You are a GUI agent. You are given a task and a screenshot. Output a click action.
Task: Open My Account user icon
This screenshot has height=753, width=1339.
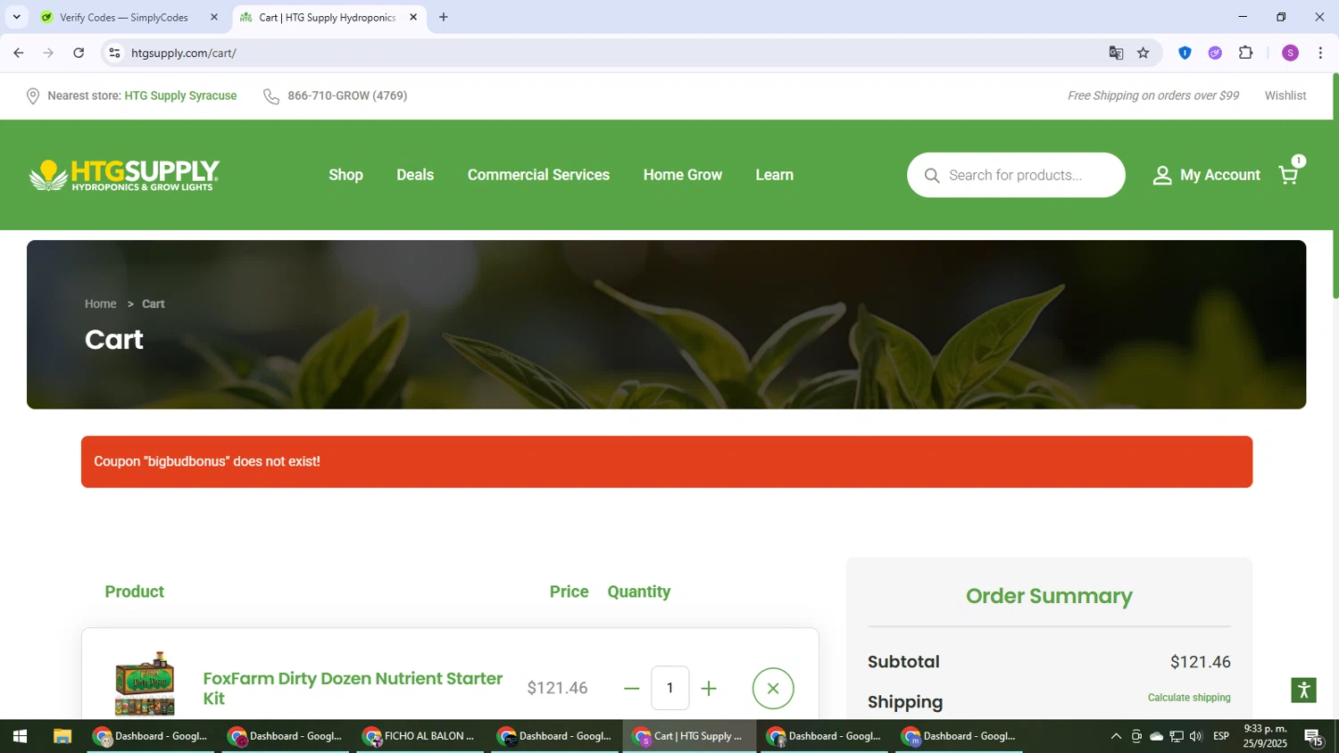(1161, 176)
